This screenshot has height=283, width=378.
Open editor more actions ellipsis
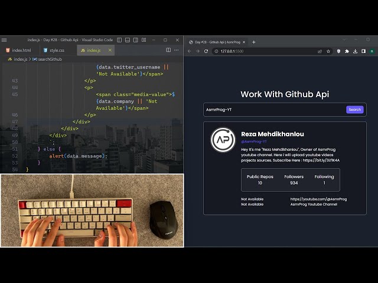[177, 50]
